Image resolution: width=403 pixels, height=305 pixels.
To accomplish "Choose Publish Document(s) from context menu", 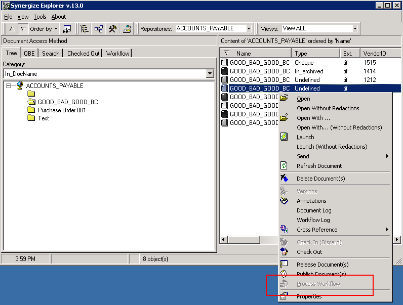I will pyautogui.click(x=321, y=274).
